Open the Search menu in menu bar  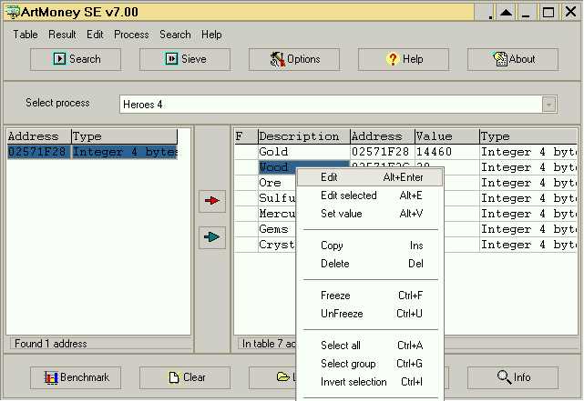click(x=175, y=35)
